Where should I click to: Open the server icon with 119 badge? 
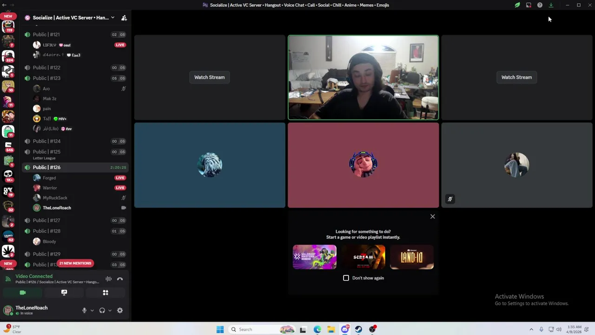(x=8, y=27)
